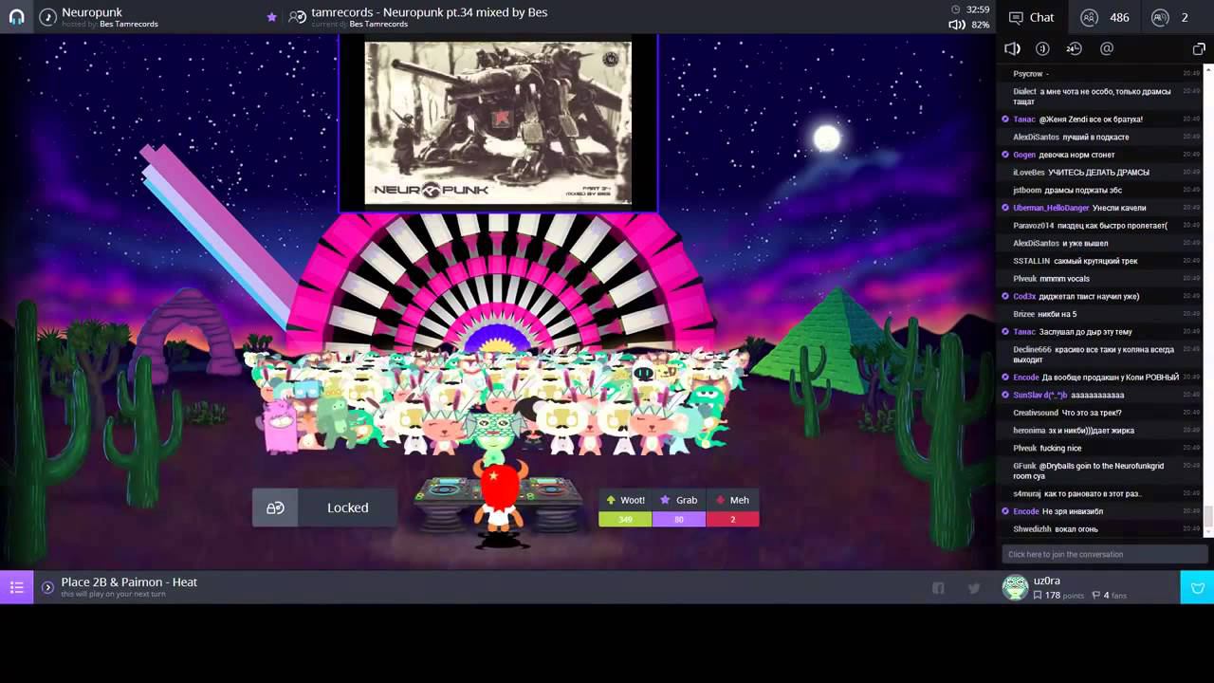Click the 80 grab count bar

[x=678, y=519]
